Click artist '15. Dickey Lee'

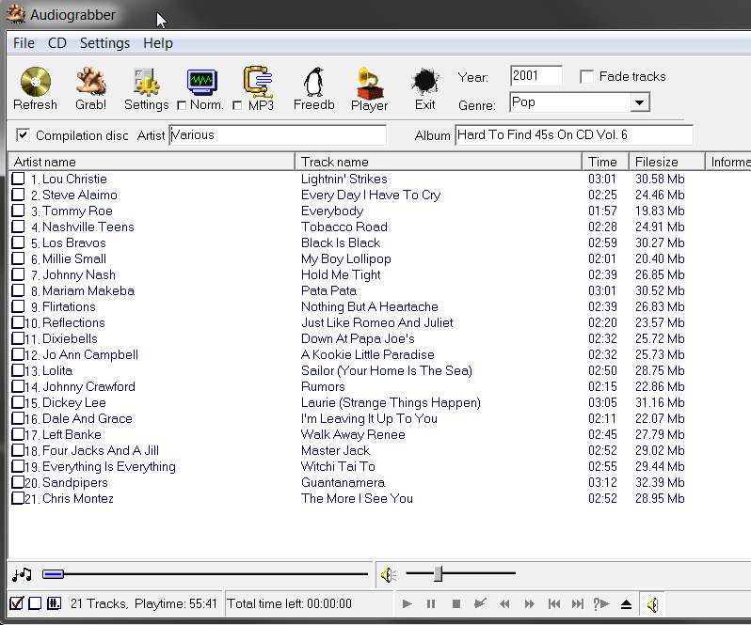65,402
